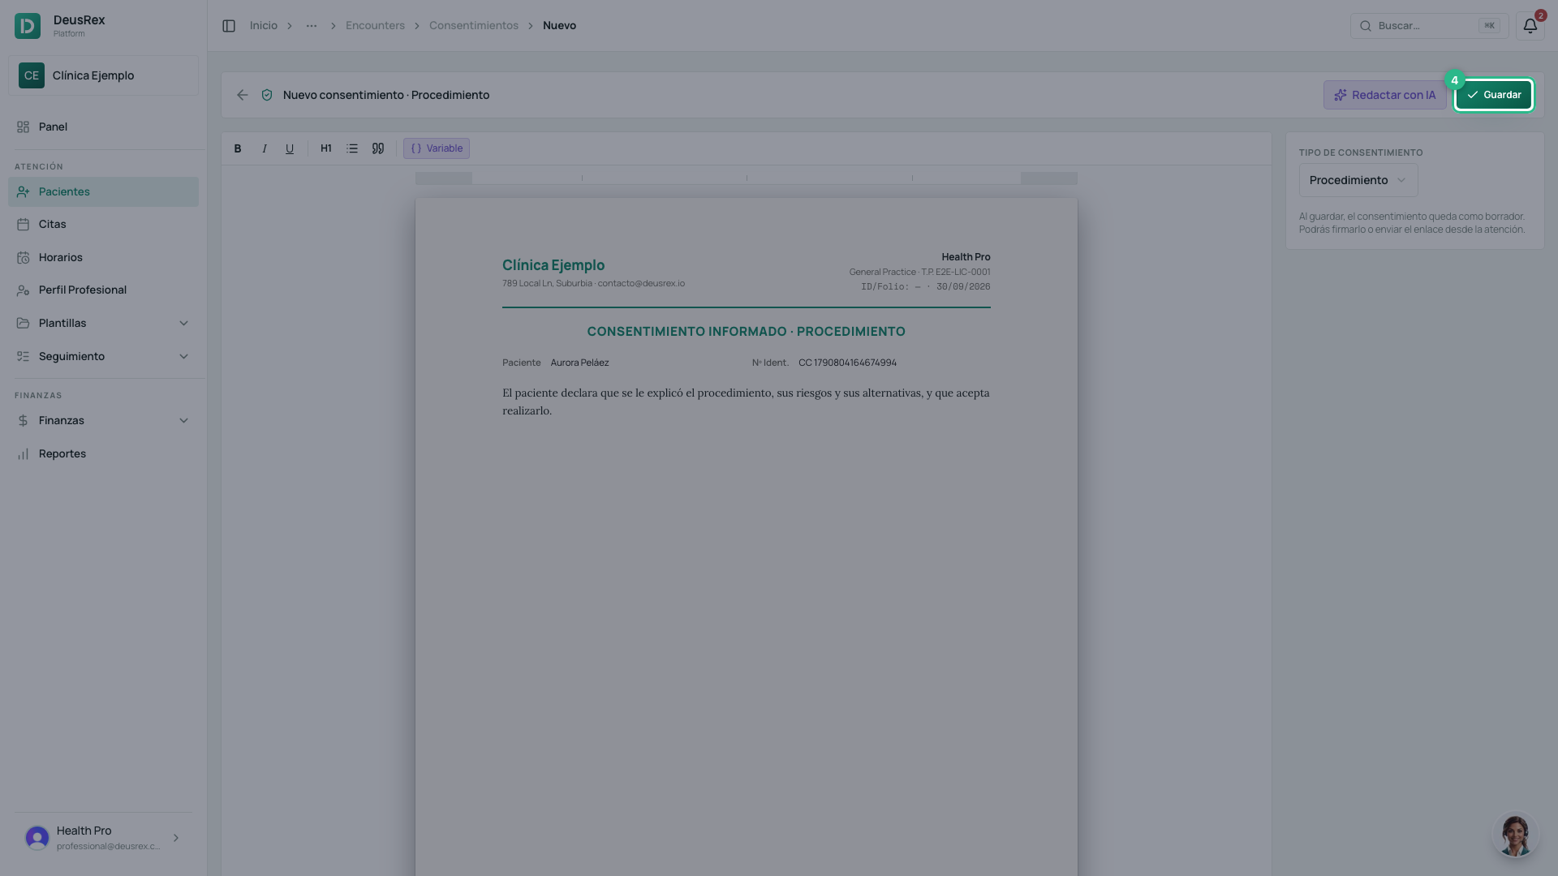Click 'Clínica Ejemplo' document header title
Image resolution: width=1558 pixels, height=876 pixels.
[553, 265]
